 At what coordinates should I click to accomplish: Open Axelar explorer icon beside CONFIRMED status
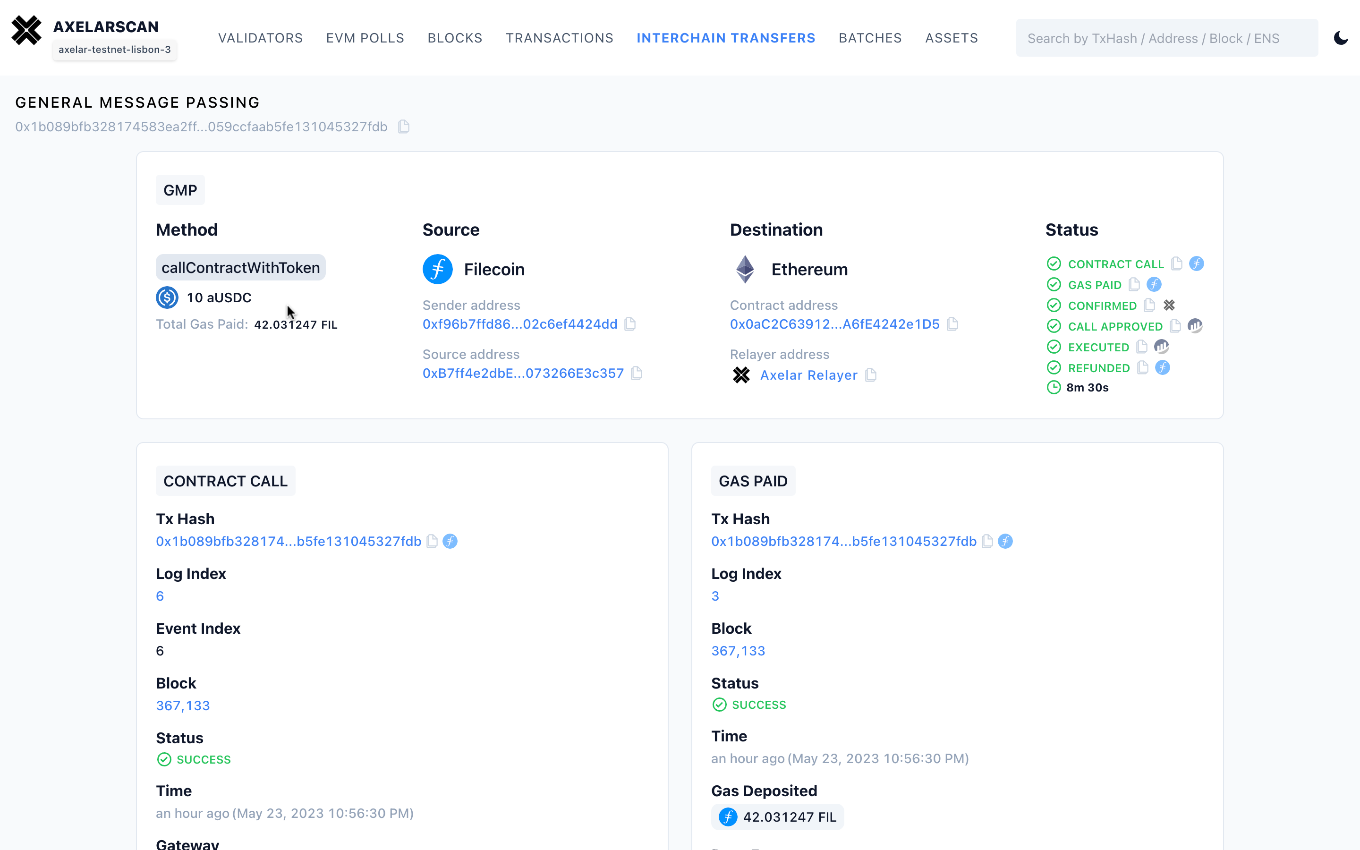point(1169,305)
